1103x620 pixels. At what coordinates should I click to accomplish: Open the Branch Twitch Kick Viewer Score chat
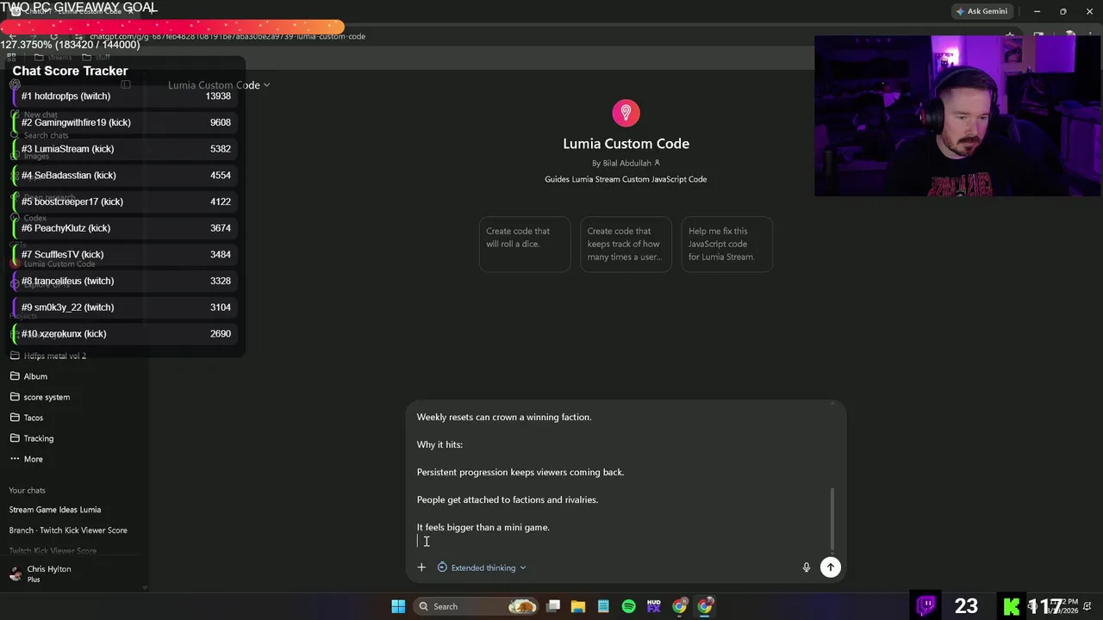point(68,530)
